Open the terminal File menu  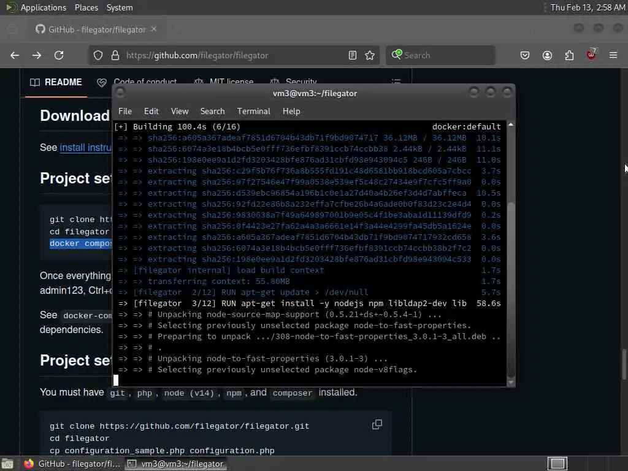[125, 112]
